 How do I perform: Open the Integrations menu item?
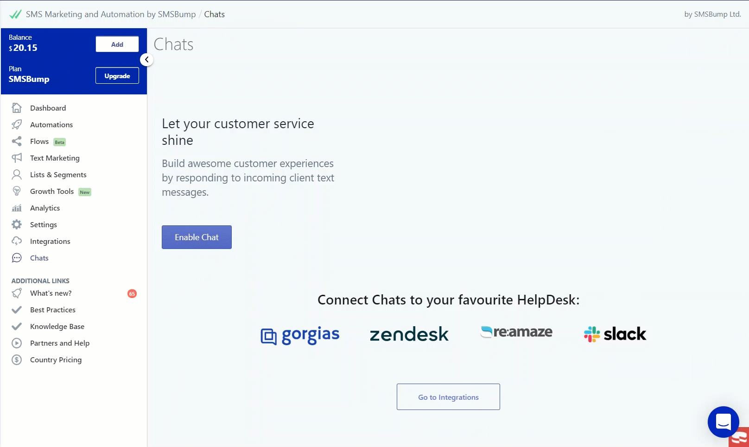tap(50, 241)
